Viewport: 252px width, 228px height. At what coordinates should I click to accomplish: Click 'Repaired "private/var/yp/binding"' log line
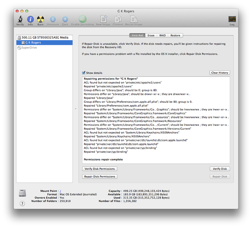106,152
